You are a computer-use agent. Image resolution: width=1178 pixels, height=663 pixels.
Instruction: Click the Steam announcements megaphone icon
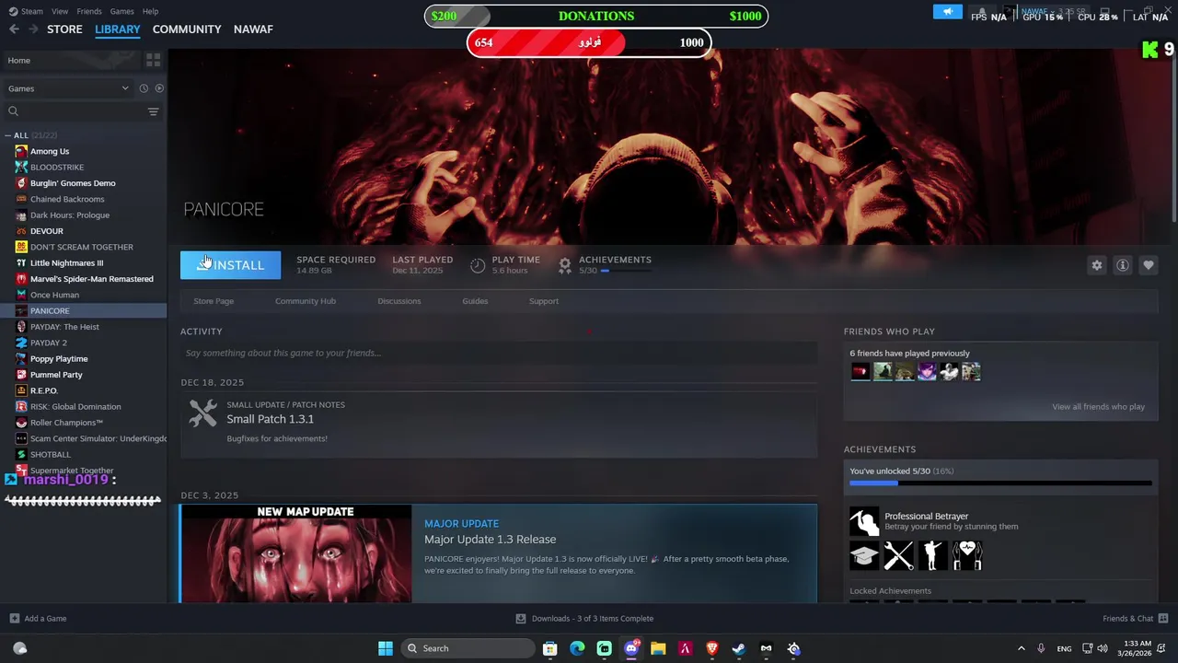(947, 12)
